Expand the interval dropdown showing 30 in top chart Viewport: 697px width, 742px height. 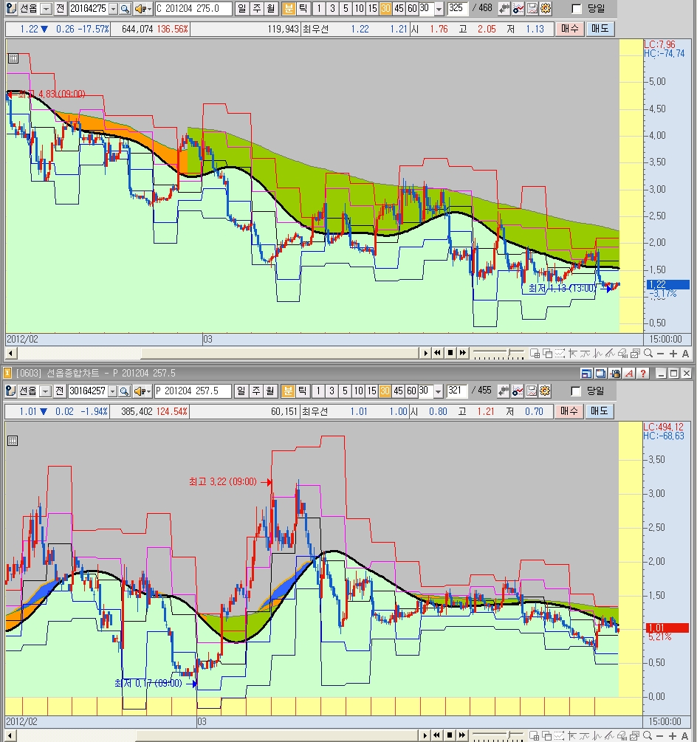coord(439,9)
